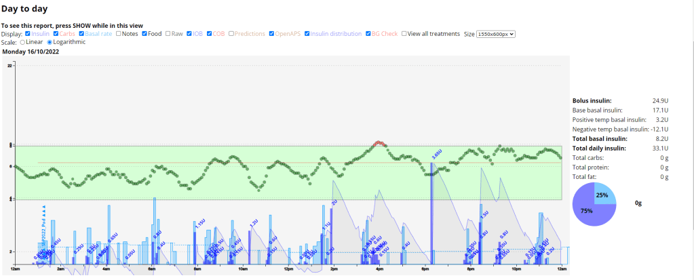Enable the Notes checkbox
694x280 pixels.
tap(119, 34)
